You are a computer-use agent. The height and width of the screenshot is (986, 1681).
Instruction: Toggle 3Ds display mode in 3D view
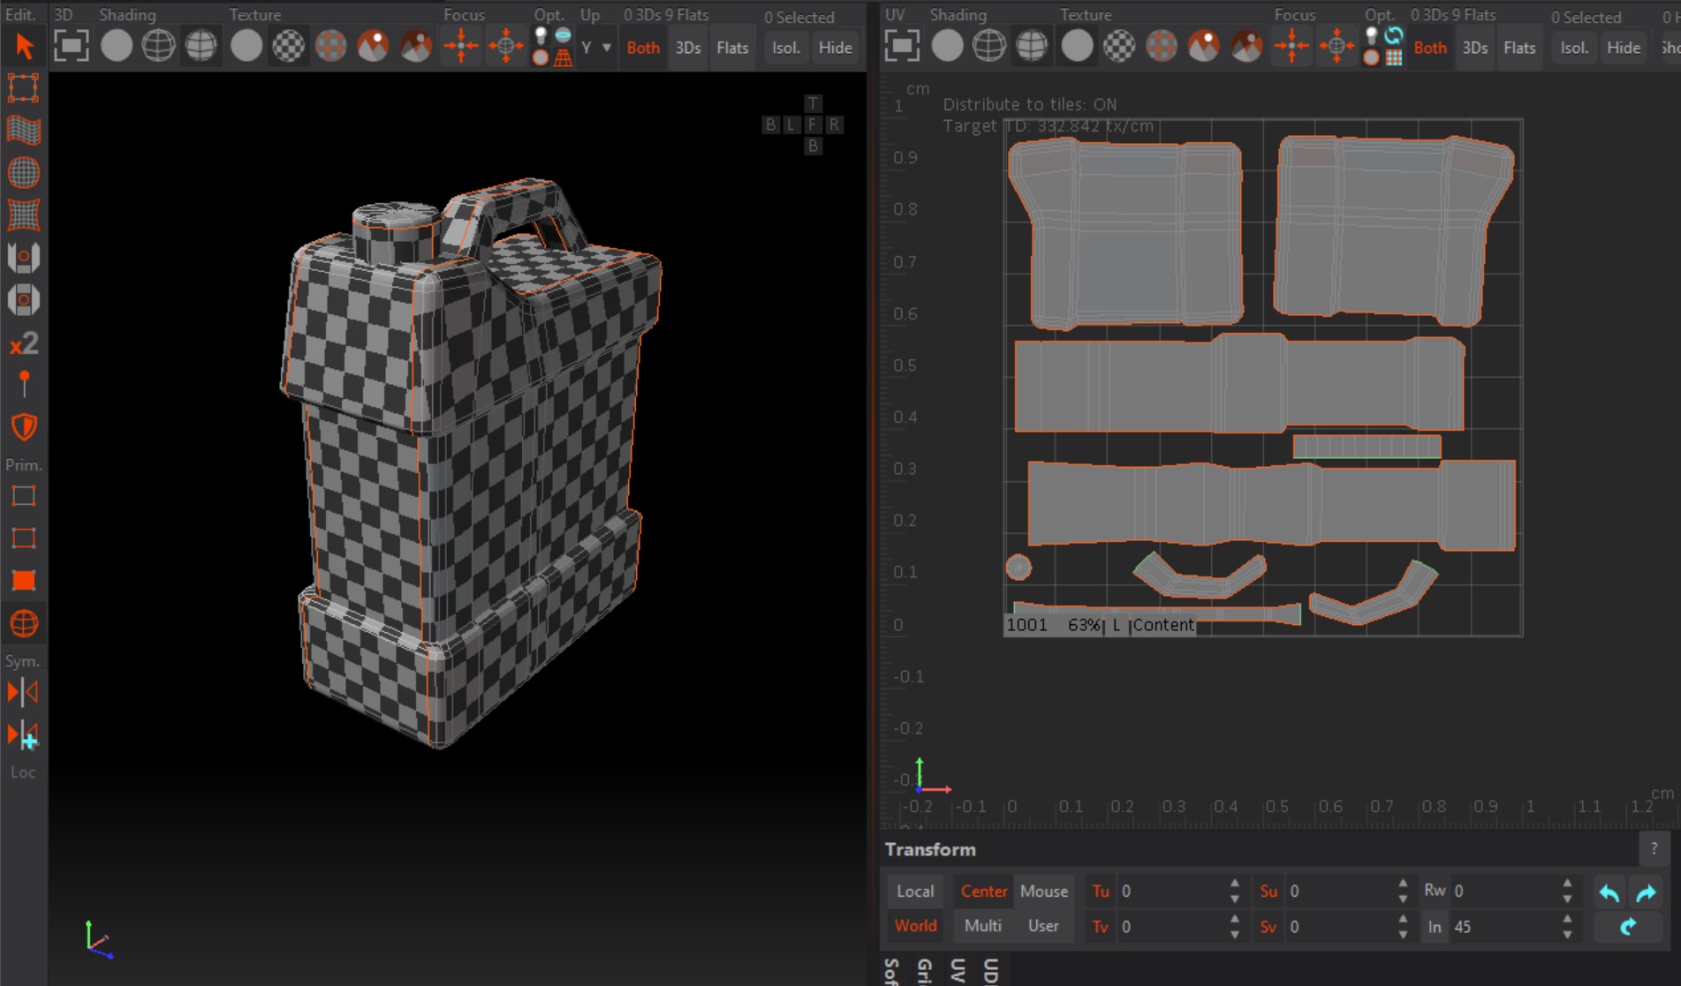tap(688, 48)
